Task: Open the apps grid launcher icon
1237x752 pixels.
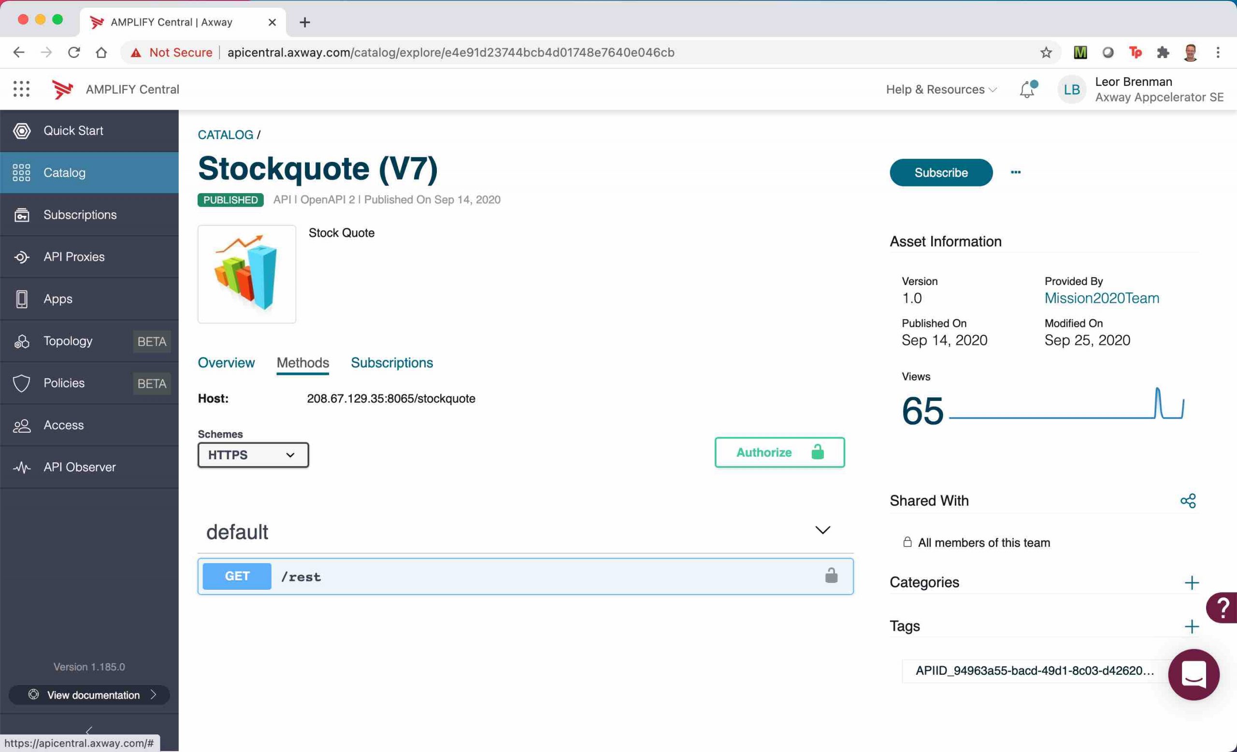Action: [x=21, y=89]
